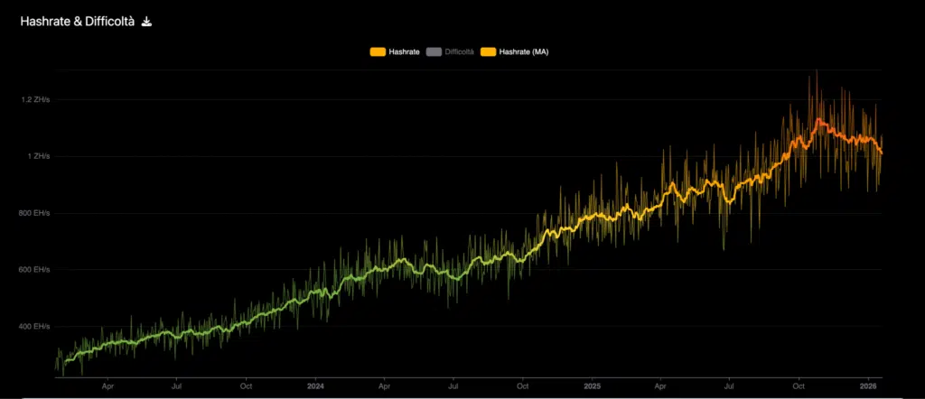Click the 400 EH/s y-axis label
Viewport: 925px width, 399px height.
[35, 326]
